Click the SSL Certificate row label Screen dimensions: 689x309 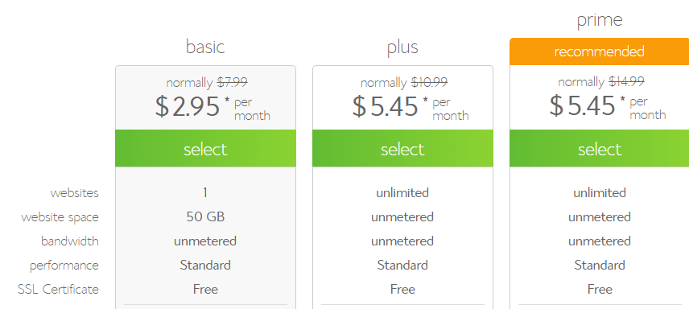[58, 289]
